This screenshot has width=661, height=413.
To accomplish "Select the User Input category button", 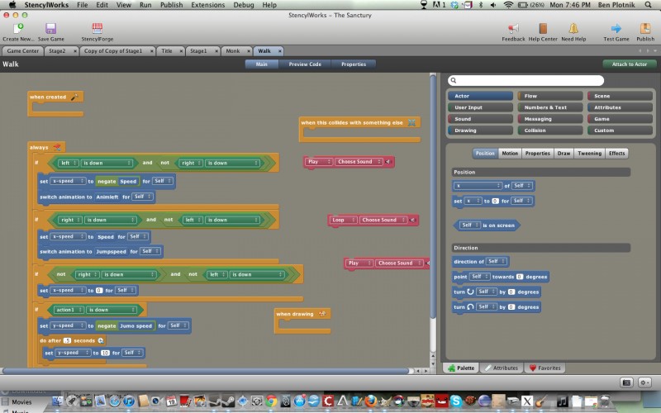I will coord(480,107).
